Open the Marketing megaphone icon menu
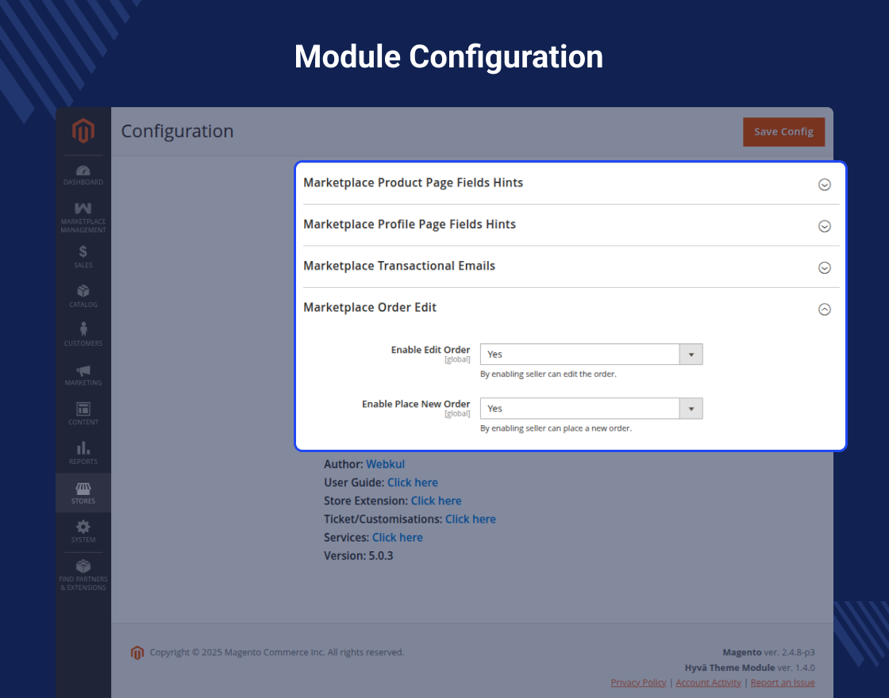The width and height of the screenshot is (889, 698). click(x=83, y=374)
